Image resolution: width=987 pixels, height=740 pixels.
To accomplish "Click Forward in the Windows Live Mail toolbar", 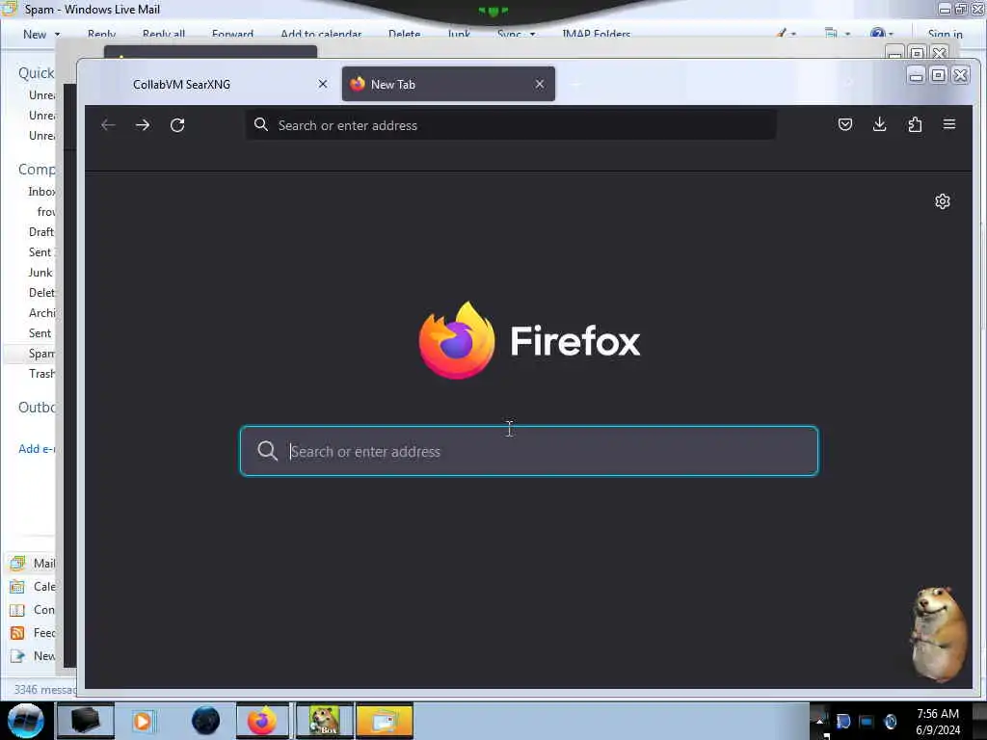I will 232,34.
